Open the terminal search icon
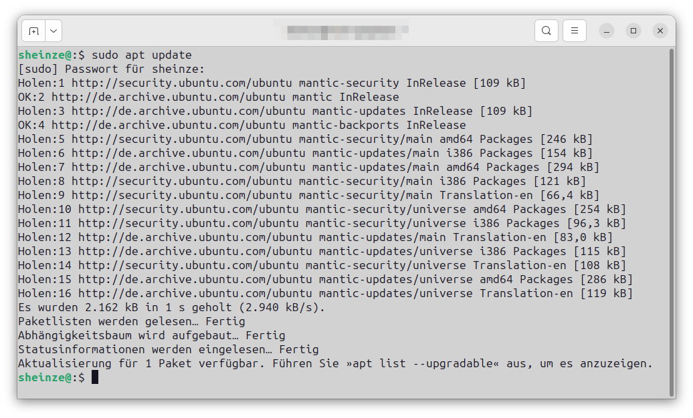This screenshot has width=693, height=418. click(x=546, y=30)
